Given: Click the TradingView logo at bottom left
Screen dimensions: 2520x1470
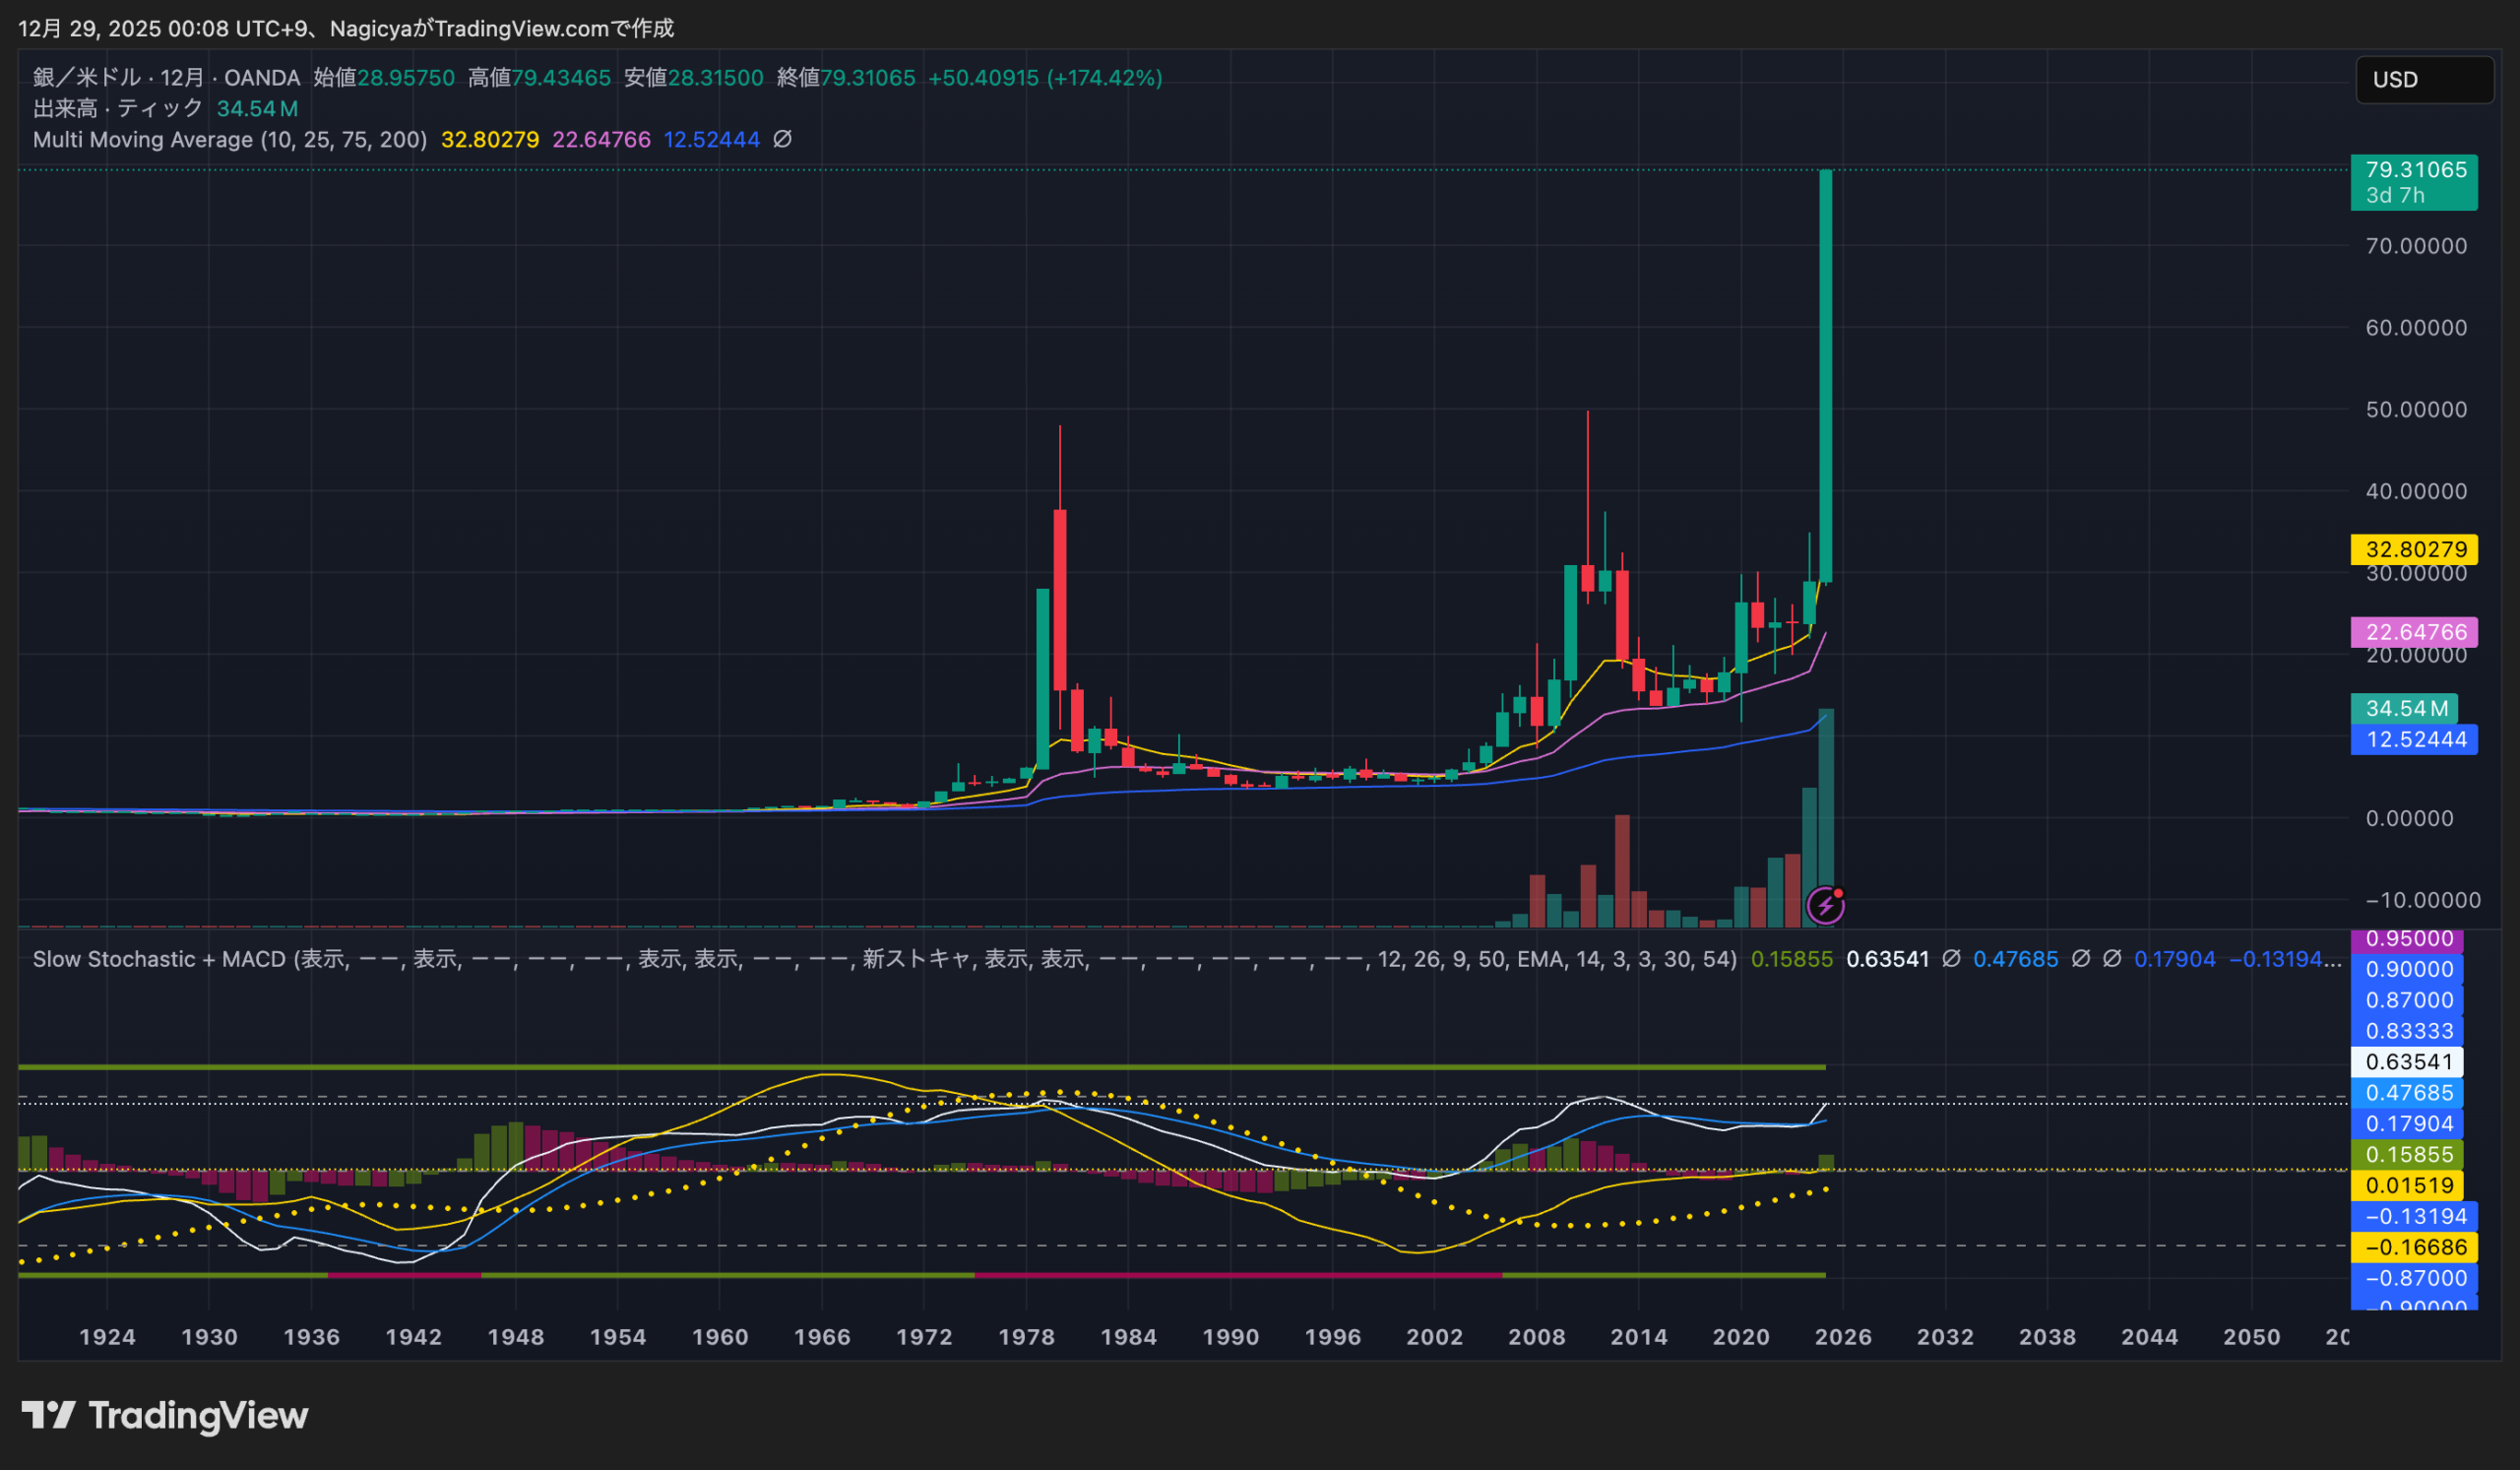Looking at the screenshot, I should tap(165, 1415).
